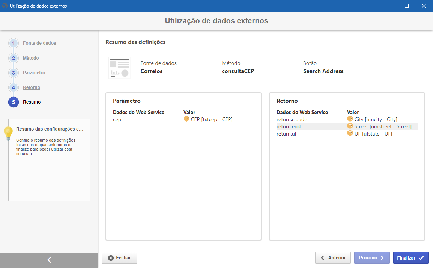Click the 'Correios' data source value
This screenshot has width=433, height=268.
(151, 71)
